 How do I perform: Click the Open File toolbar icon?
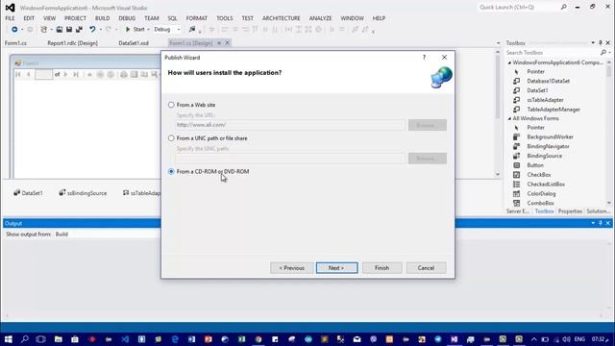[x=60, y=30]
